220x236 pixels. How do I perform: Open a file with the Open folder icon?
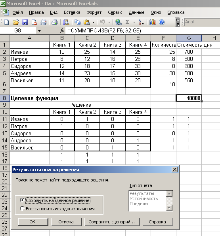(16, 22)
